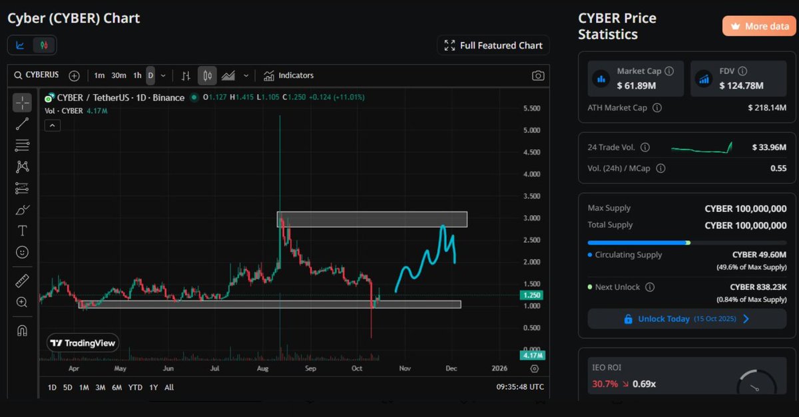Select the 1m timeframe

point(99,76)
